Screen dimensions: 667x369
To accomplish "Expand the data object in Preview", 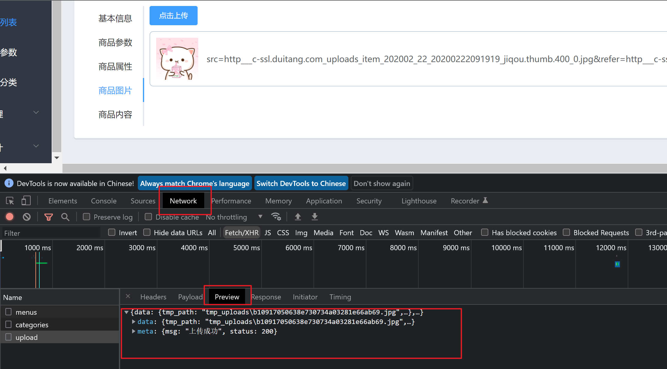I will point(133,321).
